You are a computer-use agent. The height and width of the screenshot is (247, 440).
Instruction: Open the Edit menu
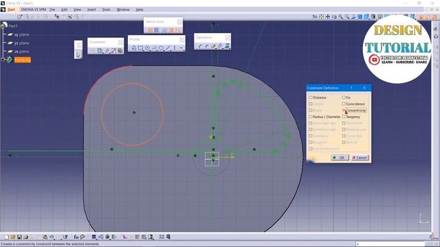64,10
